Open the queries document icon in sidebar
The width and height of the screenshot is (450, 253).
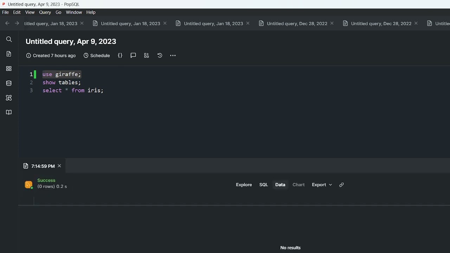coord(9,54)
